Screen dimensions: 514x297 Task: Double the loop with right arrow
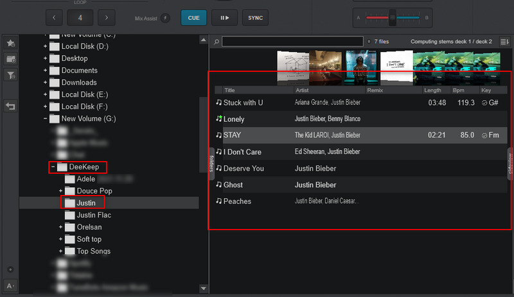(x=107, y=18)
